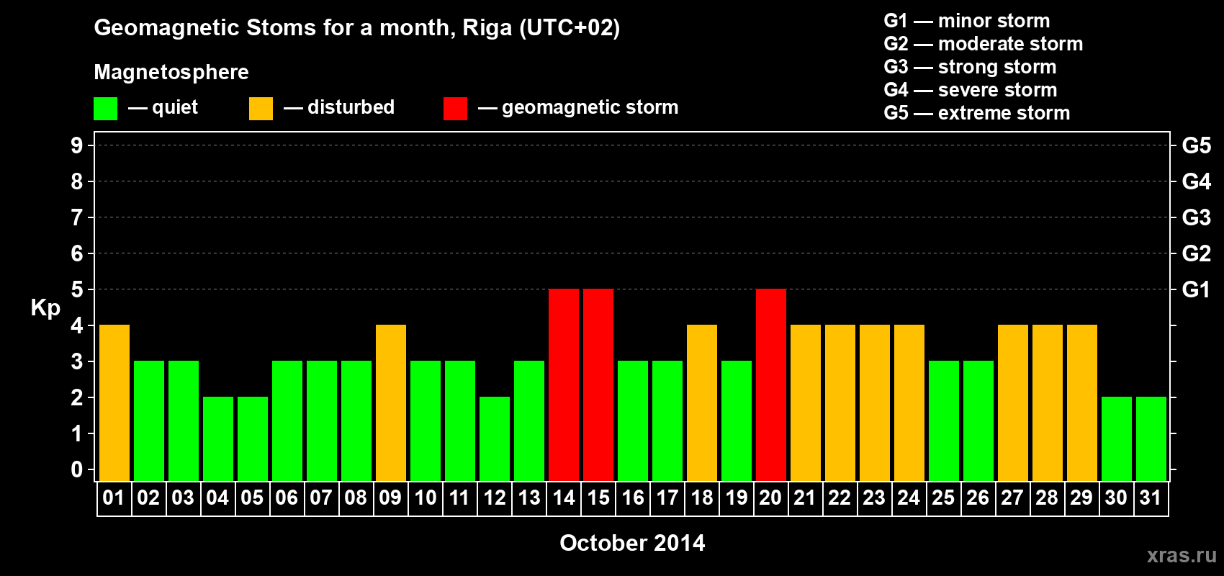
Task: Click date cell 10 on the axis
Action: pyautogui.click(x=425, y=498)
